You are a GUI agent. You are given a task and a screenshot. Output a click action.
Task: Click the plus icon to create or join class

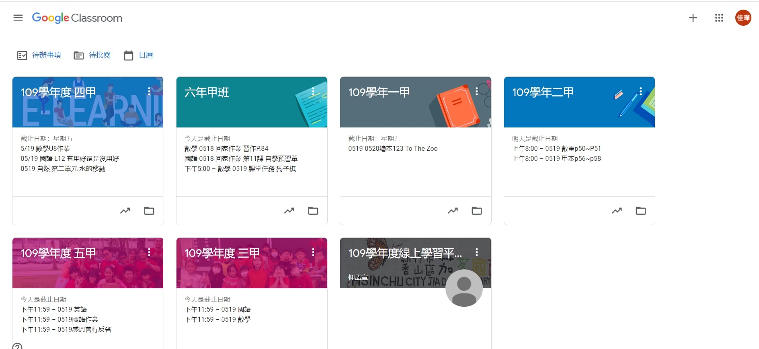click(693, 18)
